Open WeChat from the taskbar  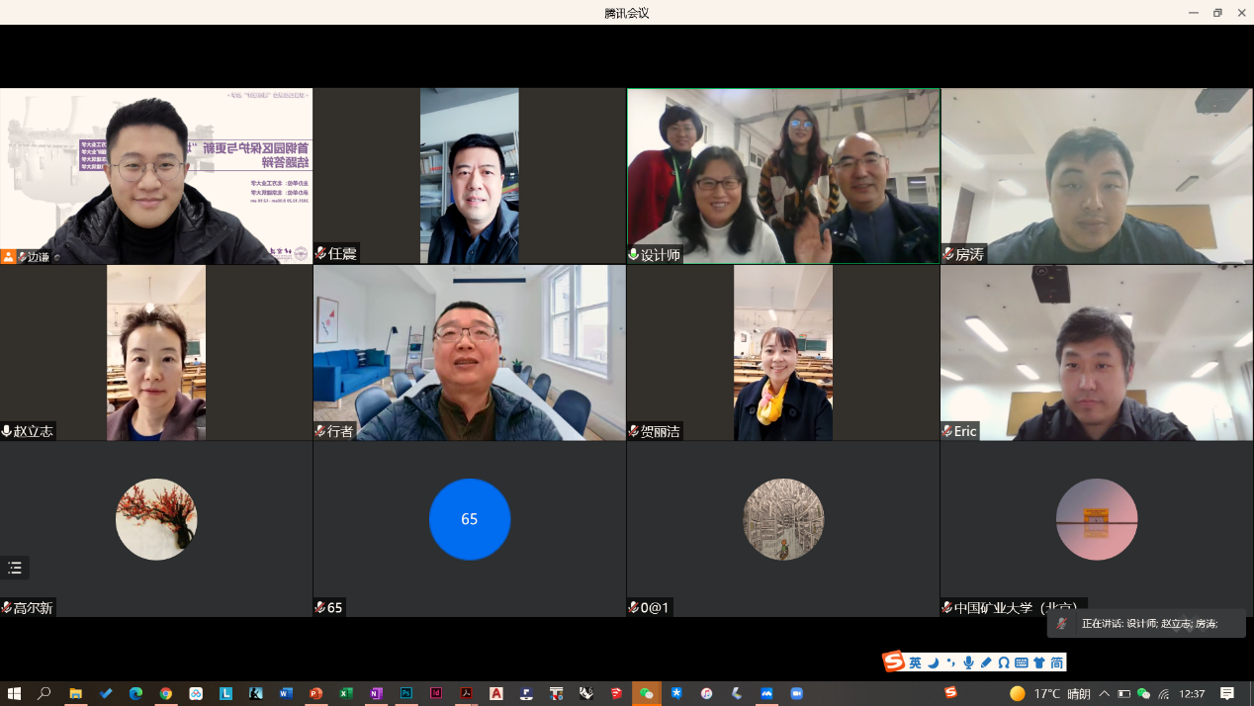(x=647, y=694)
